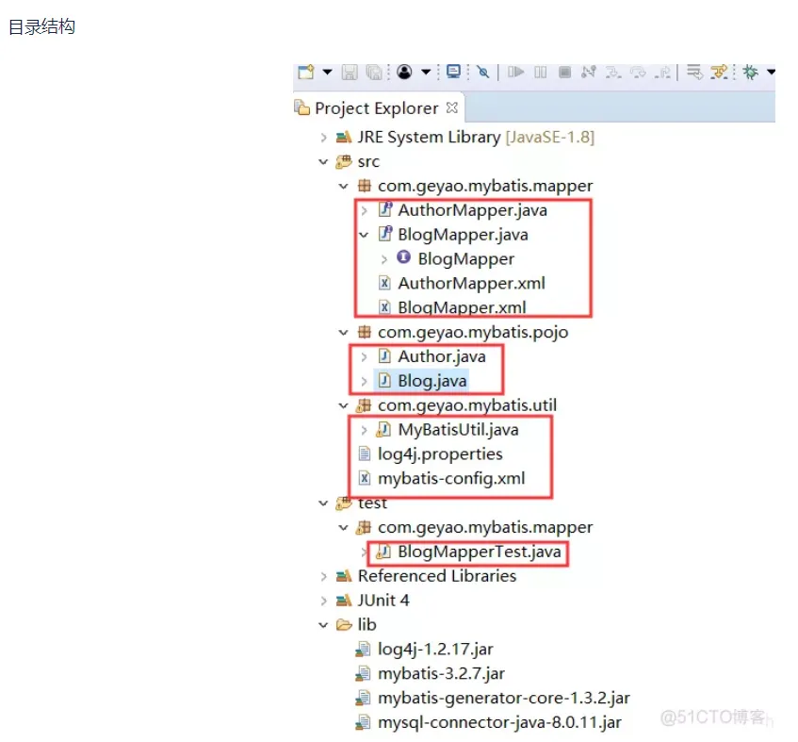This screenshot has height=742, width=798.
Task: Select log4j-1.2.17.jar file
Action: [x=435, y=650]
